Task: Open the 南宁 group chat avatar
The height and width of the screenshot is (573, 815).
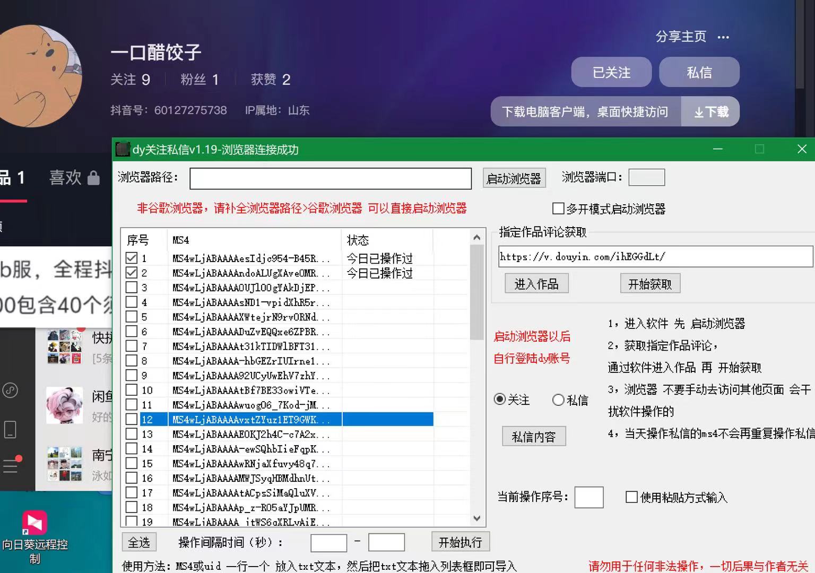Action: [x=64, y=464]
